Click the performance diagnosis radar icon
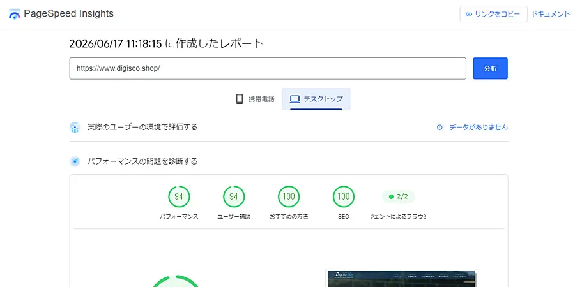575x287 pixels. pyautogui.click(x=75, y=161)
